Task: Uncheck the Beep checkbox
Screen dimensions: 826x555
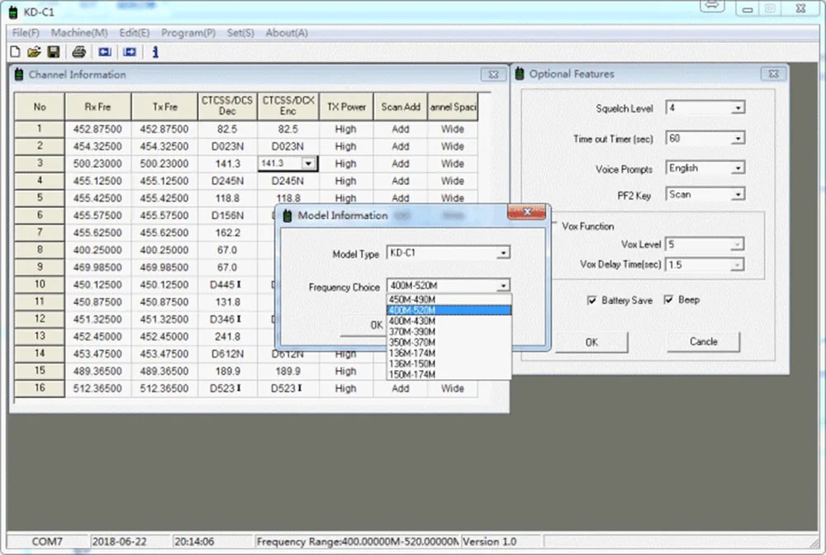Action: point(668,301)
